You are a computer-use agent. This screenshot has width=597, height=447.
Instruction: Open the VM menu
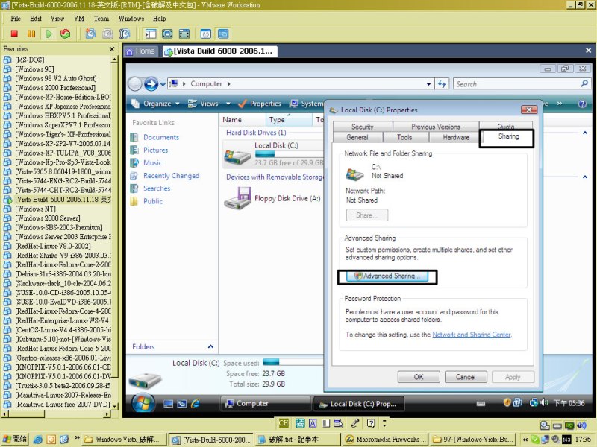pyautogui.click(x=79, y=19)
